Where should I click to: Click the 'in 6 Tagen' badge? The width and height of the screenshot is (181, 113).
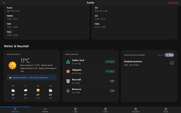pyautogui.click(x=110, y=62)
